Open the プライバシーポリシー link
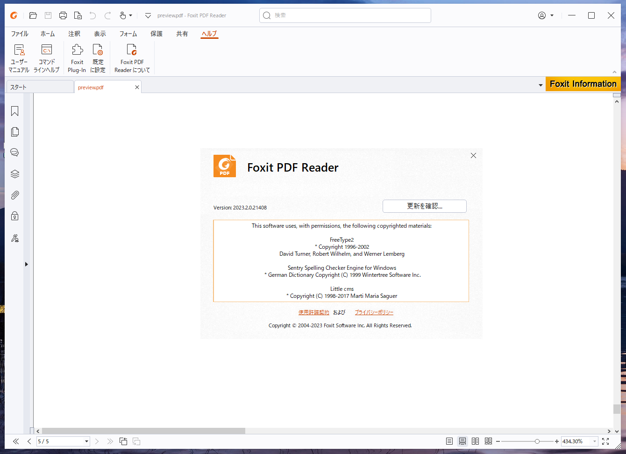This screenshot has width=626, height=454. pos(374,312)
